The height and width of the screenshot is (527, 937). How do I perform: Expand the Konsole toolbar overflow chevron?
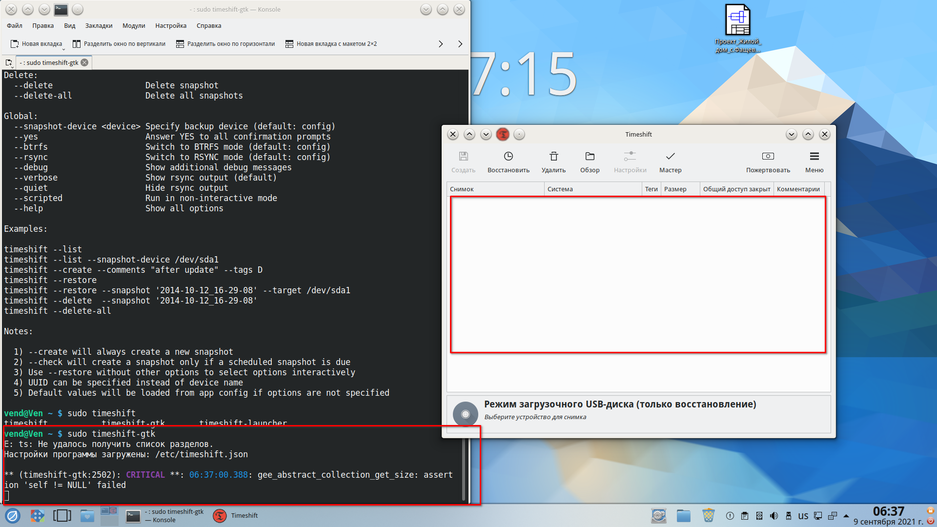pos(441,44)
